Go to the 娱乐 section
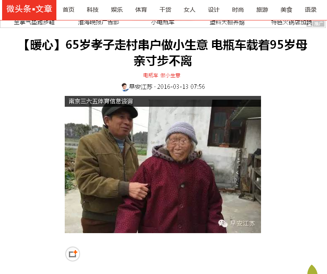 click(117, 10)
